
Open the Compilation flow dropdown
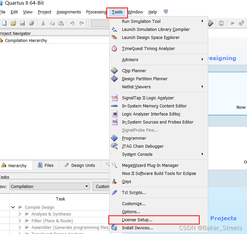[50, 186]
